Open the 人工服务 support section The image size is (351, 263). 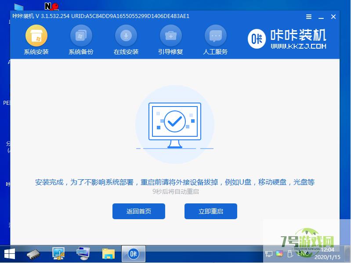coord(215,40)
